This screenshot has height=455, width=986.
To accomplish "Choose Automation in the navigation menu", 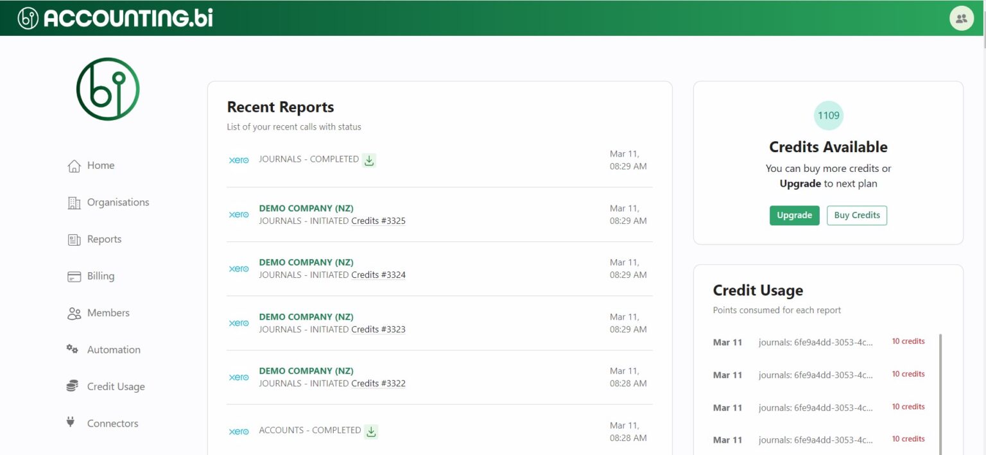I will tap(114, 349).
